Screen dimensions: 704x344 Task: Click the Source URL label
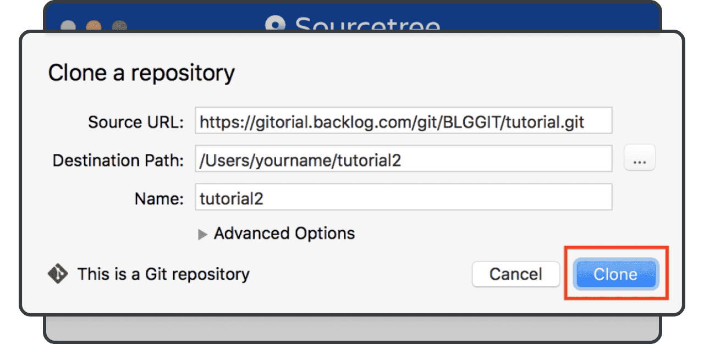point(136,122)
